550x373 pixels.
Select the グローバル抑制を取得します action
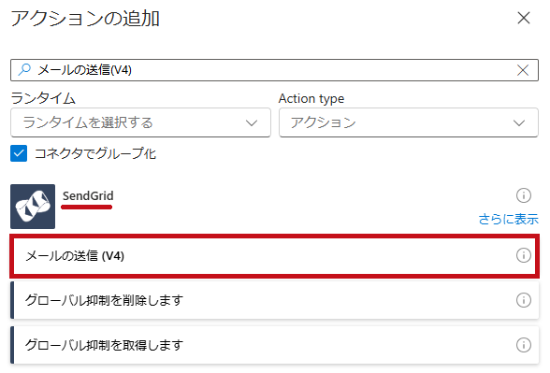click(275, 345)
